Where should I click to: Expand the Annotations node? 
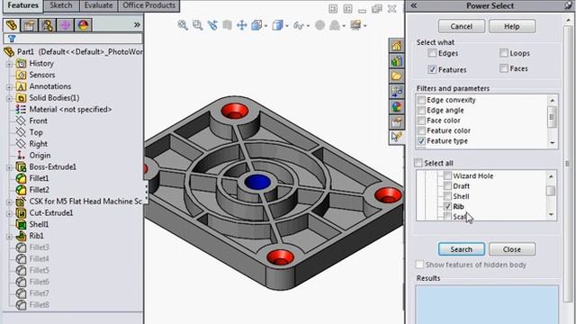click(x=9, y=87)
